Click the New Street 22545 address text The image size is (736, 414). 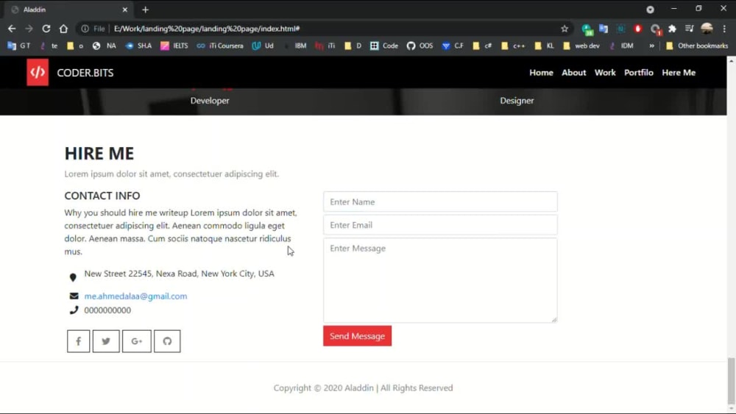tap(180, 274)
